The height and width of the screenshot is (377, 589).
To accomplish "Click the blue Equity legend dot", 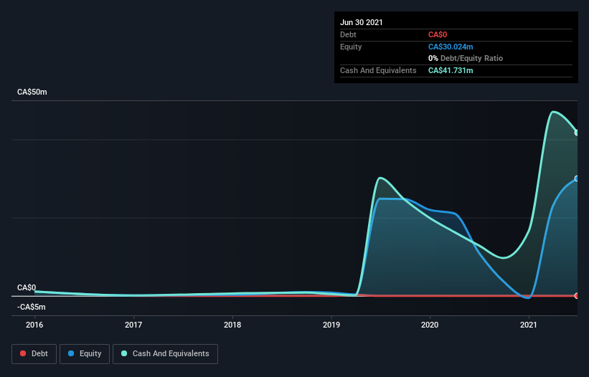I will [x=71, y=353].
